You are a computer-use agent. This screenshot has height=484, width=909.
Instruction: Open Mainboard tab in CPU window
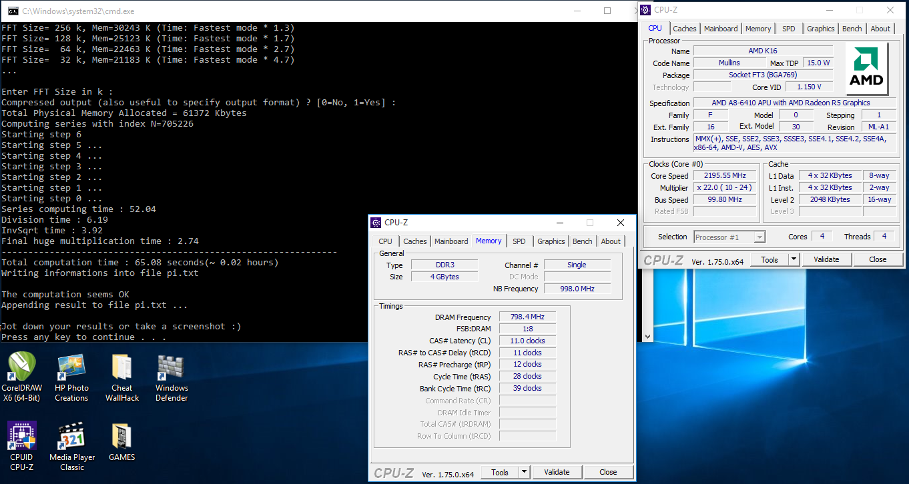click(x=721, y=29)
